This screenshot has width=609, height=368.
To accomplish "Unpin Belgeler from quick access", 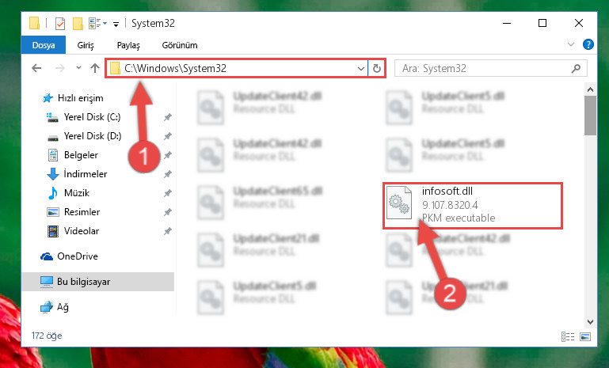I will [167, 155].
